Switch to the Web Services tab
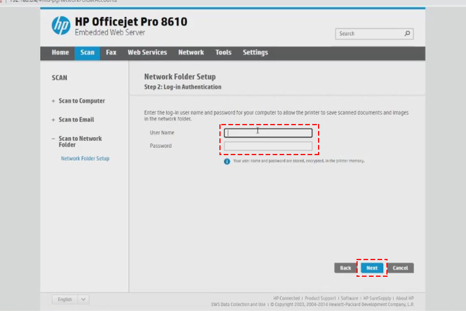 (147, 52)
